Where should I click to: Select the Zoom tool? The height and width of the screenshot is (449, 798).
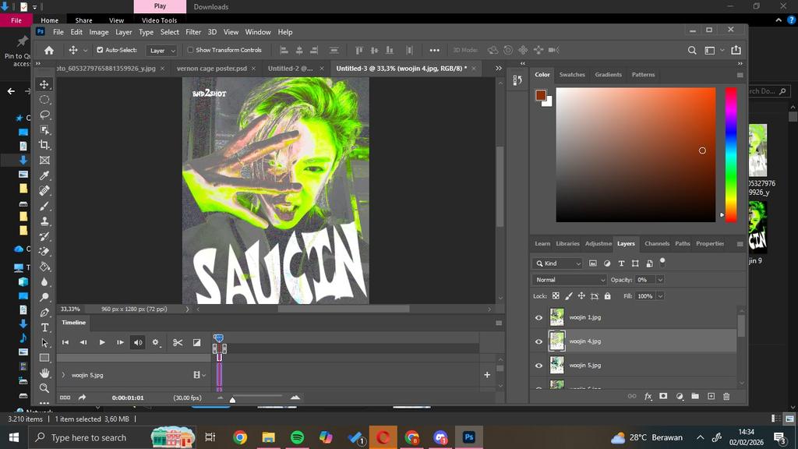coord(44,388)
